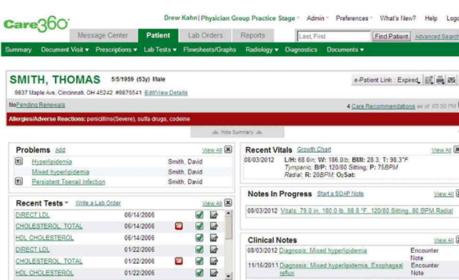Viewport: 459px width, 280px height.
Task: Toggle green check on Cholesterol Total 01/22/2006
Action: tap(199, 261)
